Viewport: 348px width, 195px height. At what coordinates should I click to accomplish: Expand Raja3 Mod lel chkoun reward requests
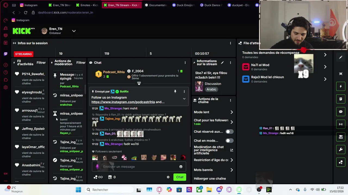tap(325, 79)
